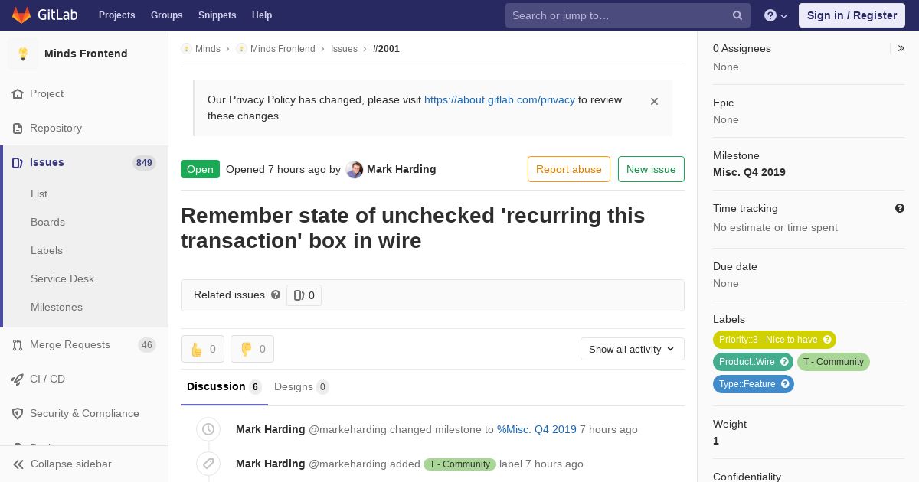
Task: Dismiss the privacy policy banner
Action: point(654,101)
